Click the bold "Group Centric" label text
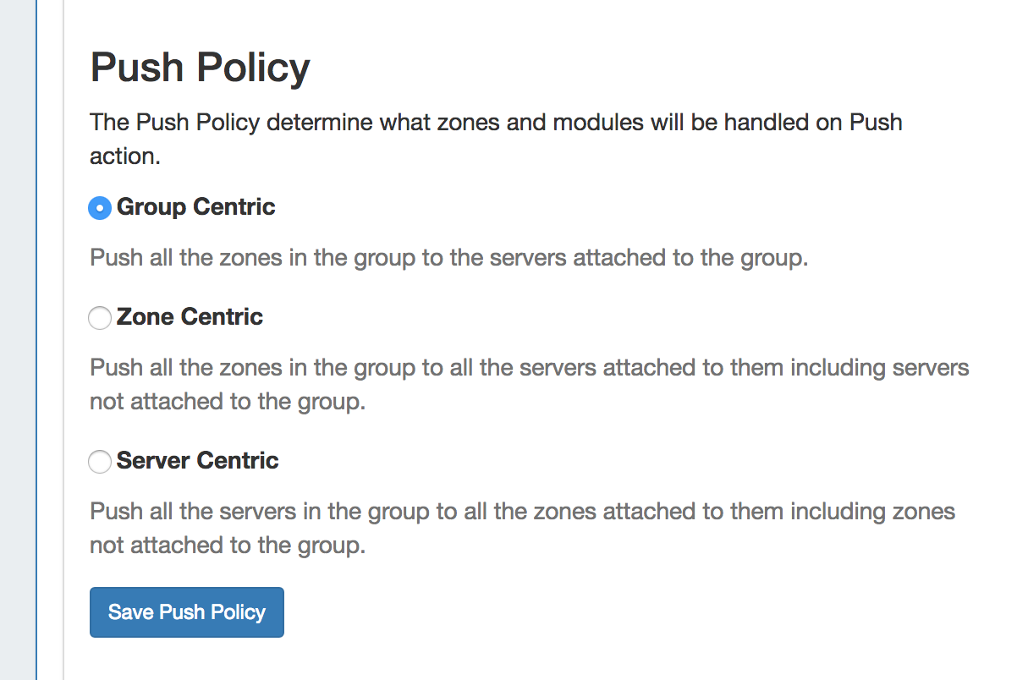The width and height of the screenshot is (1017, 680). [x=196, y=207]
